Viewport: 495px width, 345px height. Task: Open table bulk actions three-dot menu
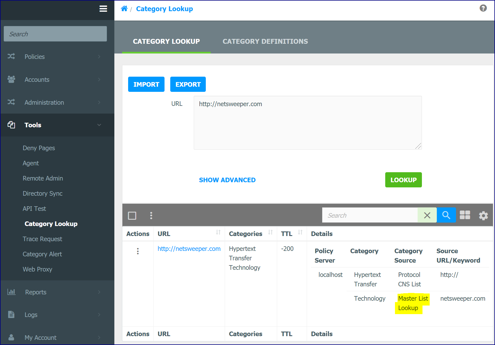pos(151,215)
